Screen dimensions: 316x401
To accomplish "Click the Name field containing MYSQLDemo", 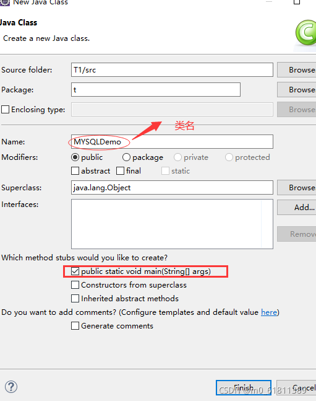I will click(x=172, y=142).
